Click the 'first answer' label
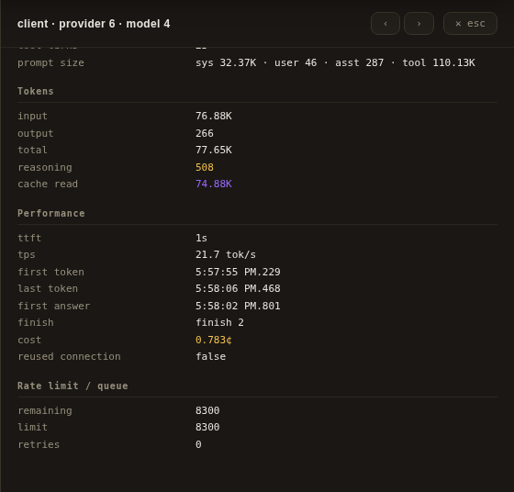This screenshot has height=492, width=514. [x=54, y=307]
